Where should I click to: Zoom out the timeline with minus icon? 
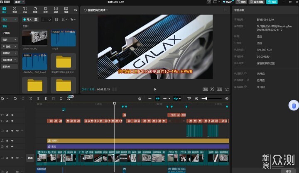tap(196, 98)
